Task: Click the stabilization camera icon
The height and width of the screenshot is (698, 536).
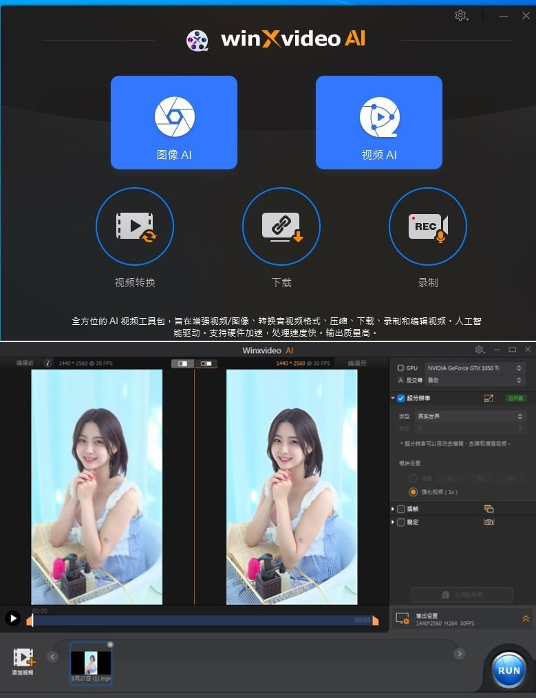Action: pos(489,522)
